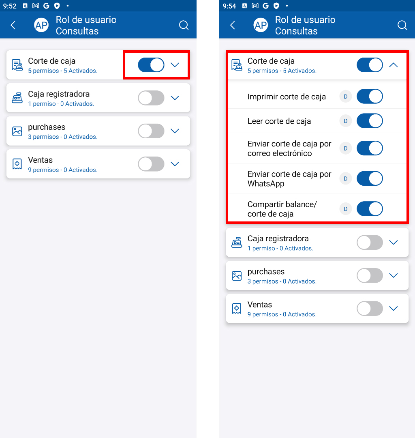Click the purchases image icon on the right screen
Screen dimensions: 415x438
point(237,275)
